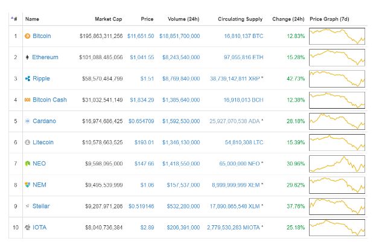Click the Stellar rocket logo icon
The width and height of the screenshot is (376, 250).
[x=28, y=206]
